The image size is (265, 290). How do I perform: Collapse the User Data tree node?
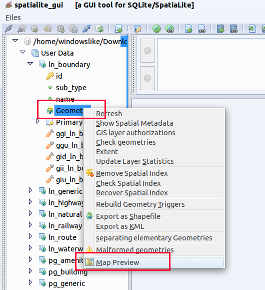(22, 52)
